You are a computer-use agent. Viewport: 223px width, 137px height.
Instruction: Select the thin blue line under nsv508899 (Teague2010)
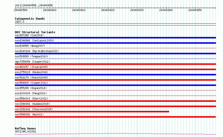pos(115,59)
